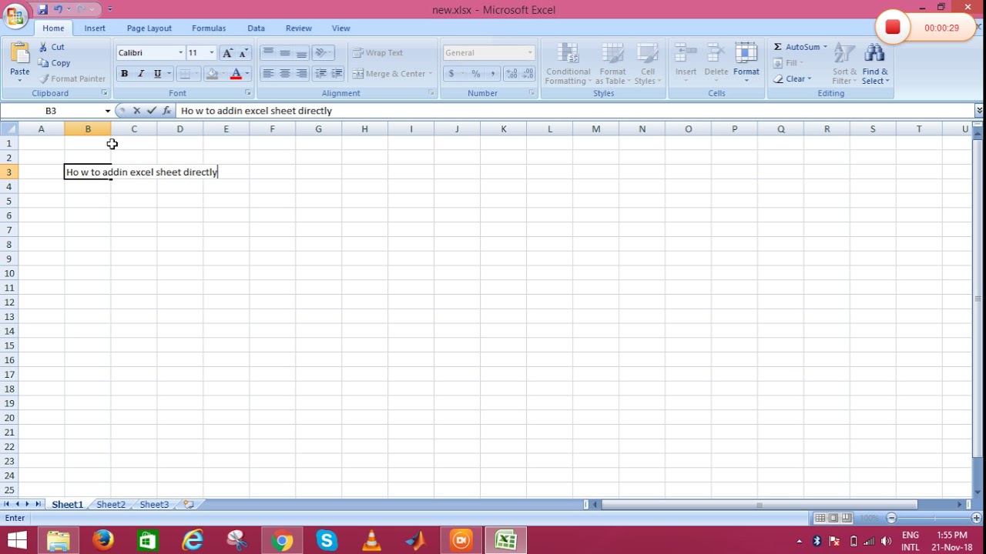Open the Insert ribbon tab

[x=95, y=28]
